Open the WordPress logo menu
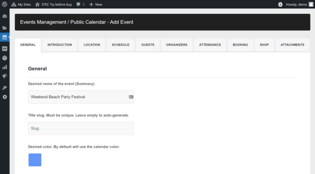The width and height of the screenshot is (315, 174). click(5, 4)
